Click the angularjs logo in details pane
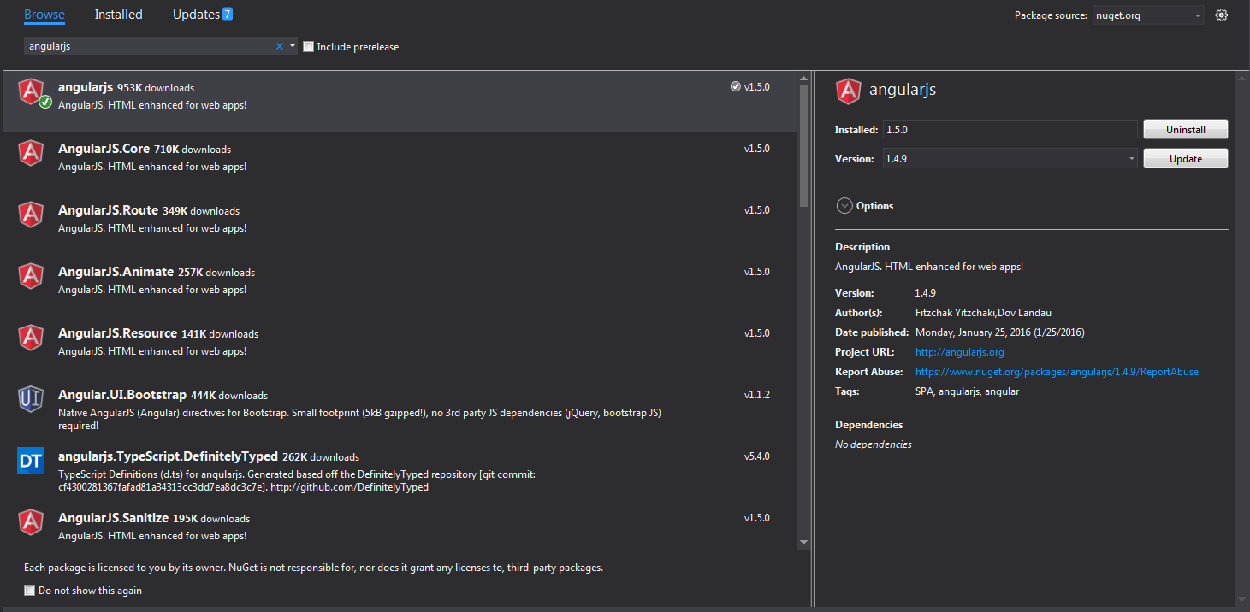Image resolution: width=1250 pixels, height=612 pixels. (x=848, y=91)
